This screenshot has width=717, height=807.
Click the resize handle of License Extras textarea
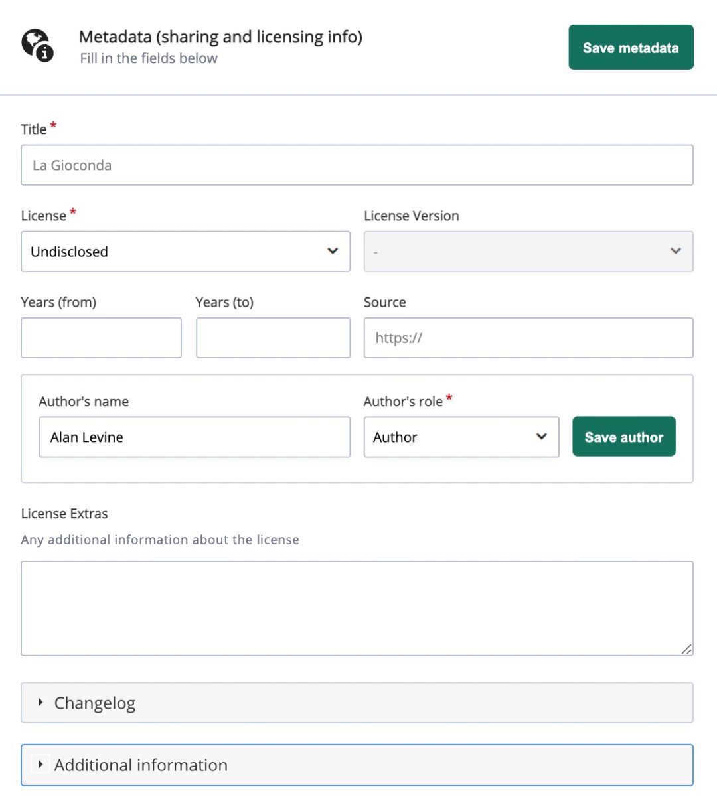[x=686, y=649]
